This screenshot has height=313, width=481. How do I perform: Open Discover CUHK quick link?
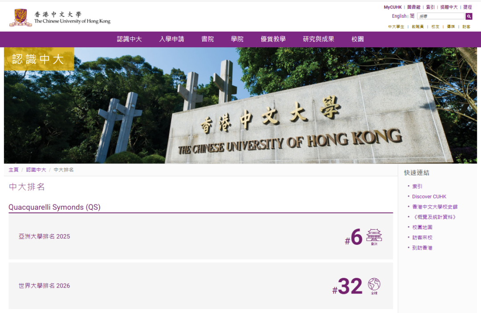[429, 196]
